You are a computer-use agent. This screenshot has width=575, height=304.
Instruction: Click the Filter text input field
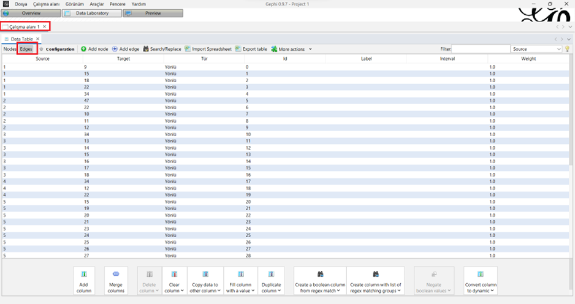click(481, 49)
